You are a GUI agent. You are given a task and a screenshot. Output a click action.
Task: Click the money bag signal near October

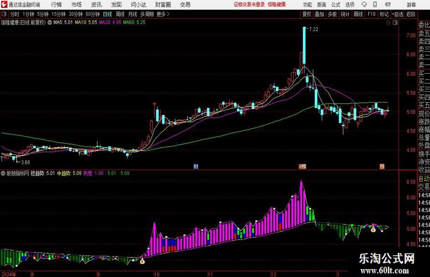[142, 261]
